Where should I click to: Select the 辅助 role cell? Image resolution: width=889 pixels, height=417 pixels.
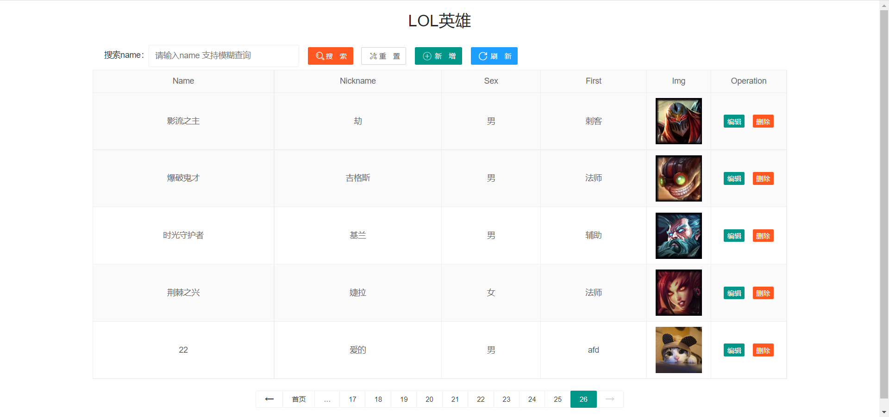tap(594, 235)
